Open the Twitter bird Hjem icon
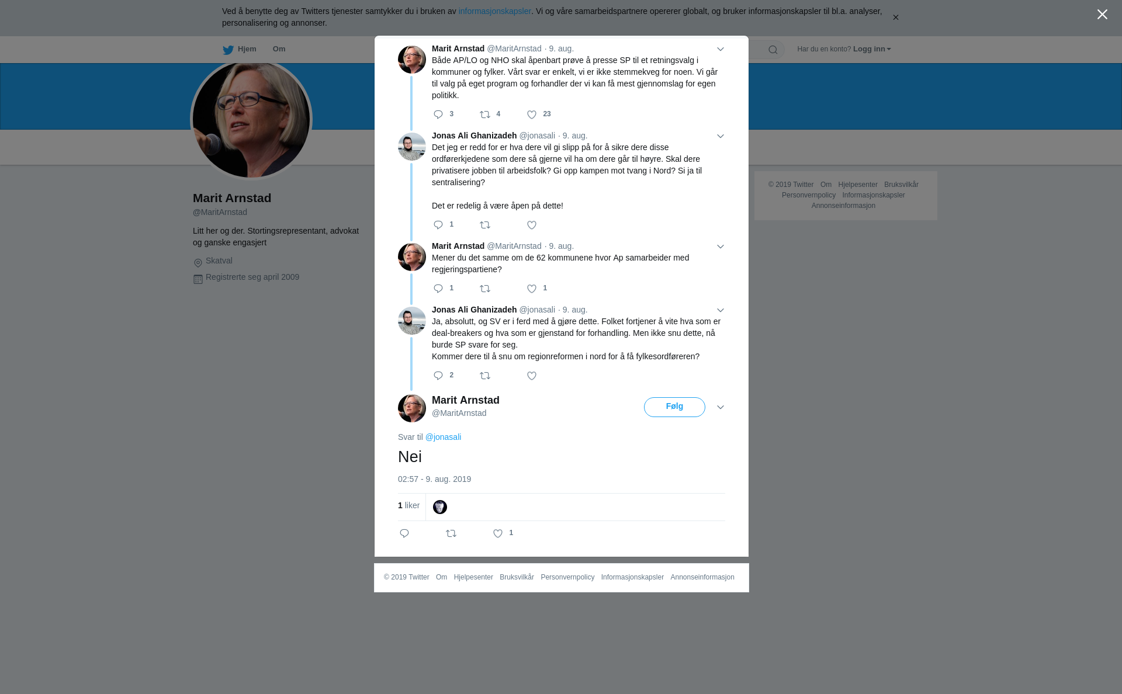Image resolution: width=1122 pixels, height=694 pixels. 228,50
